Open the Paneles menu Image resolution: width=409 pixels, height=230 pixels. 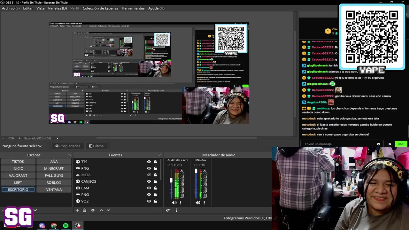coord(58,8)
